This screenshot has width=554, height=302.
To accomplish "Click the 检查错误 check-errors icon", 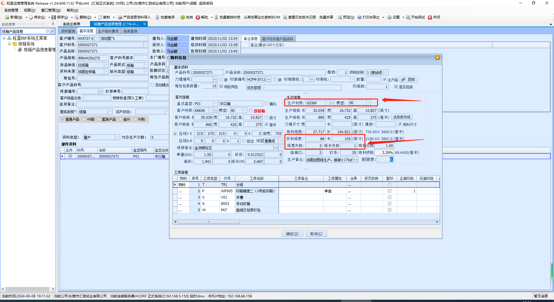I will tap(158, 17).
